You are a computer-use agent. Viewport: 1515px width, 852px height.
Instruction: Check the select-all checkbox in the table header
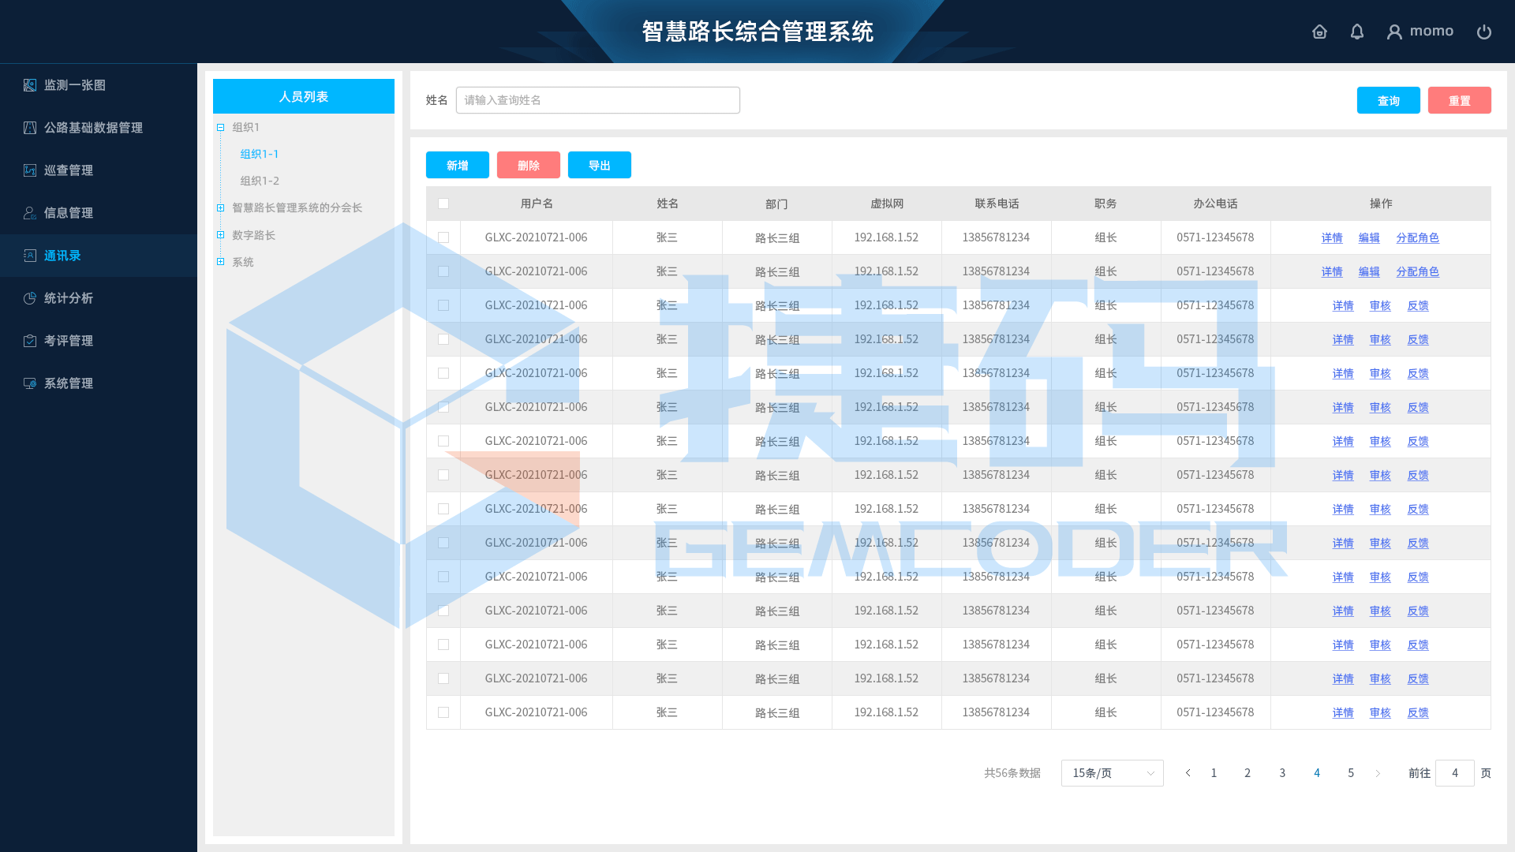click(443, 204)
